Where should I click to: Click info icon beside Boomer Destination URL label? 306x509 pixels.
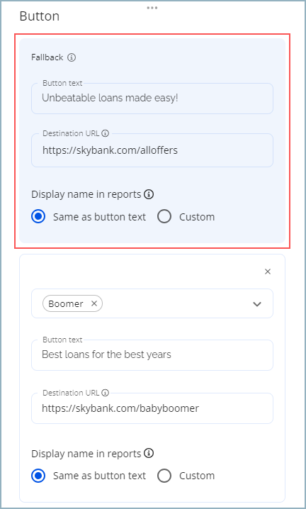105,393
